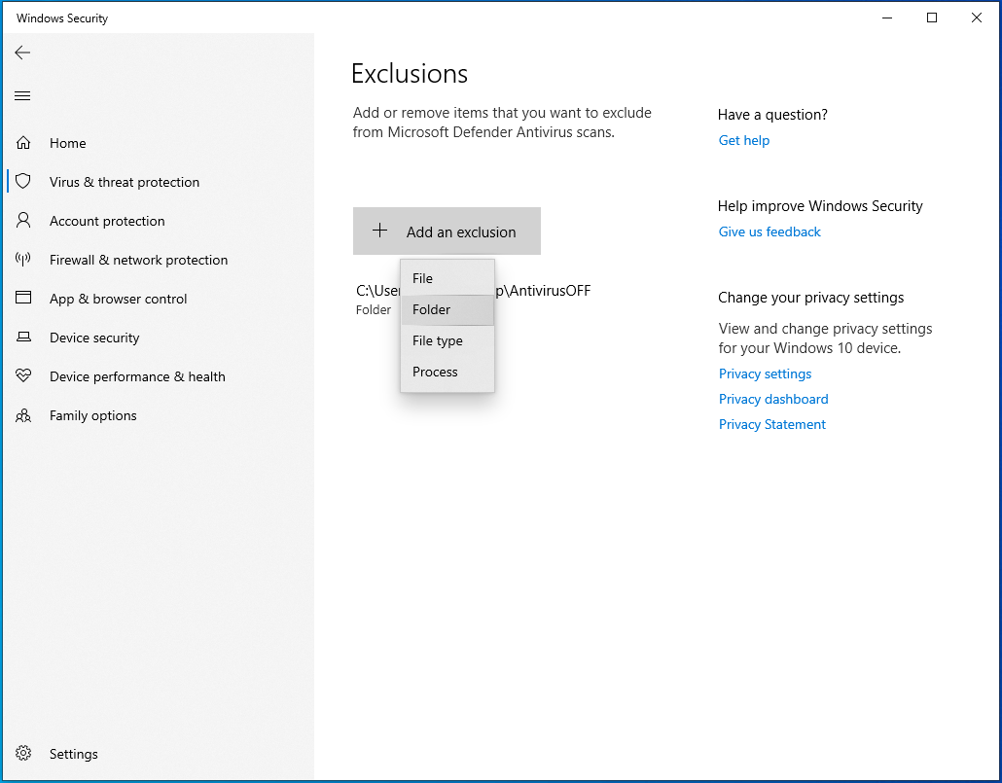The width and height of the screenshot is (1002, 783).
Task: Open Privacy dashboard
Action: (x=773, y=399)
